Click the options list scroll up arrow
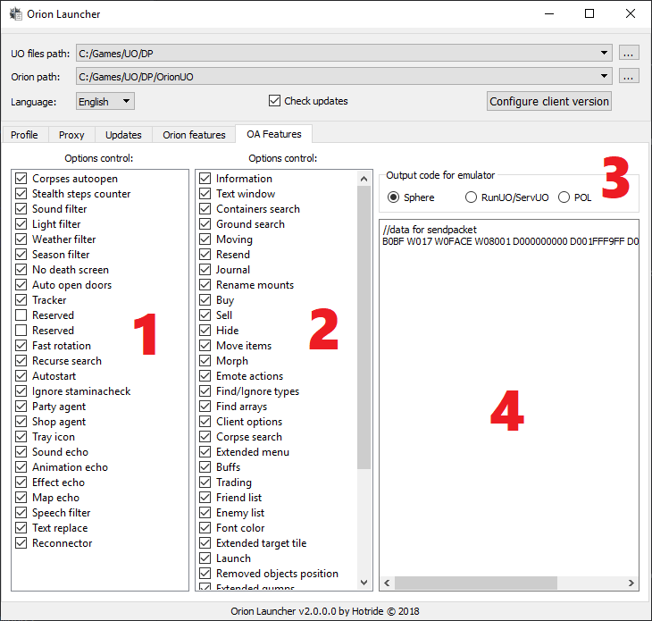 [x=364, y=179]
